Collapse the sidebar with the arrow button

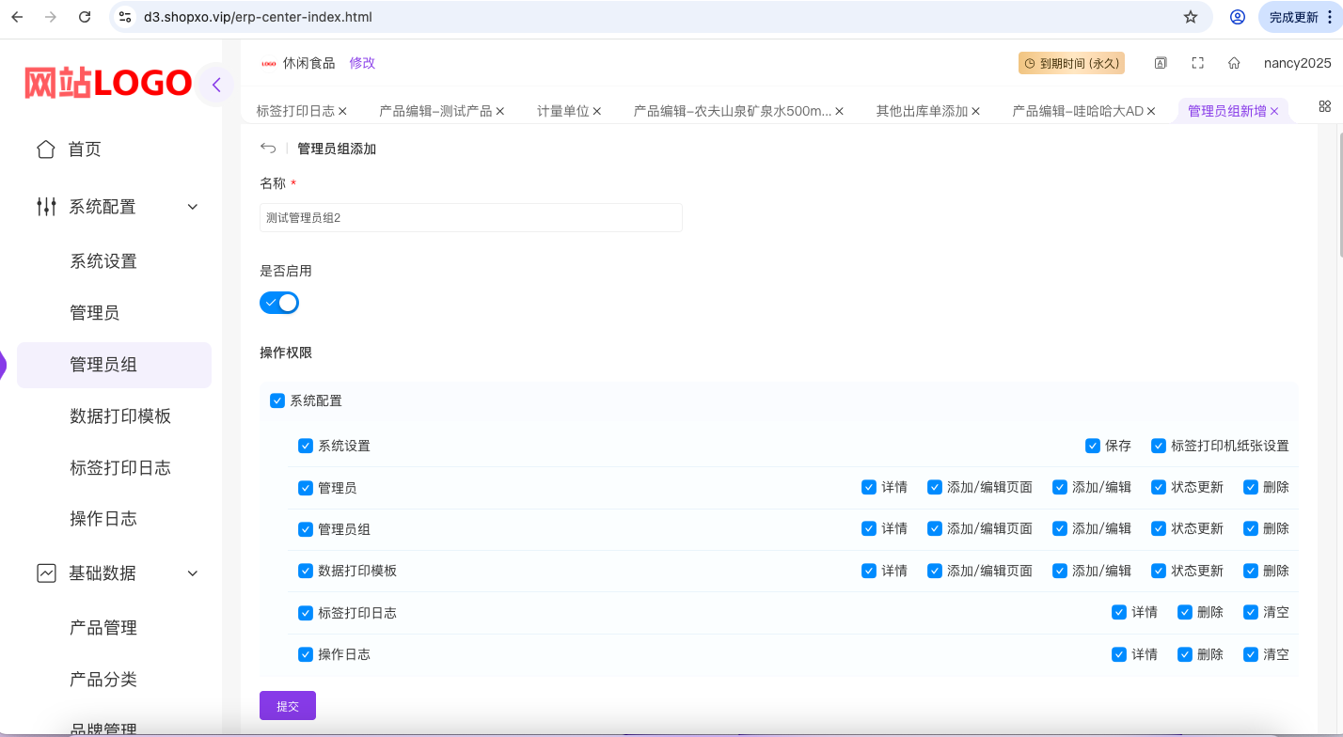(x=216, y=85)
